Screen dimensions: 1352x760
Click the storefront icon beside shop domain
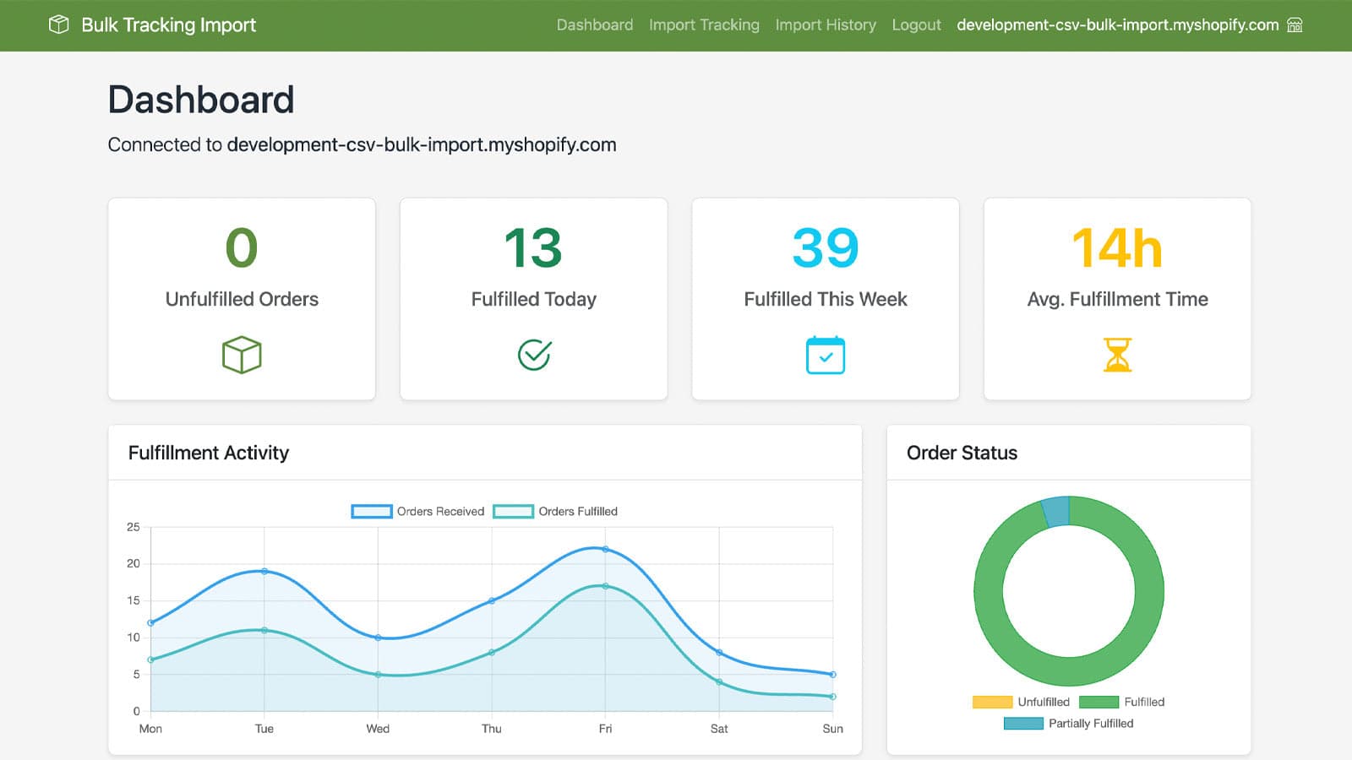click(x=1295, y=24)
